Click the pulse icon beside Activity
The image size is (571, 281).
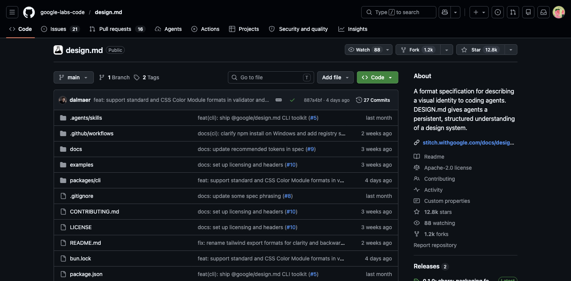click(417, 190)
